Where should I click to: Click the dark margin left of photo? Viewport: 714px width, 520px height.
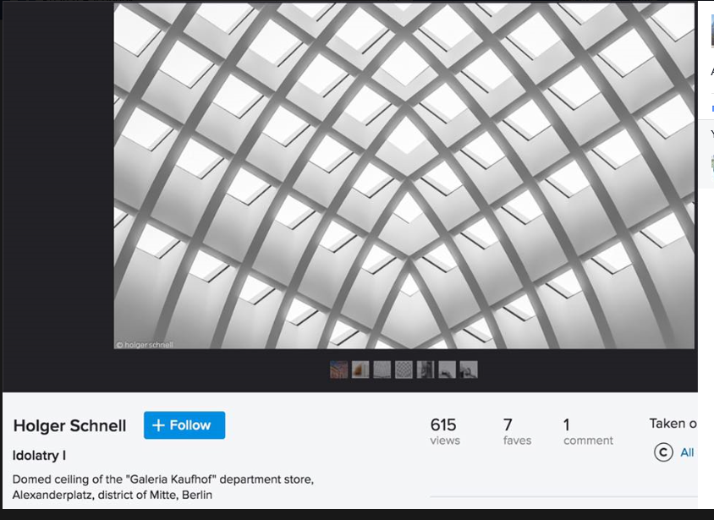tap(57, 194)
